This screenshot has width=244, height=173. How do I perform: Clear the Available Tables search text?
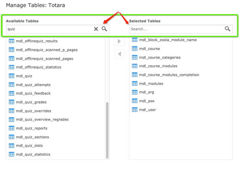96,29
